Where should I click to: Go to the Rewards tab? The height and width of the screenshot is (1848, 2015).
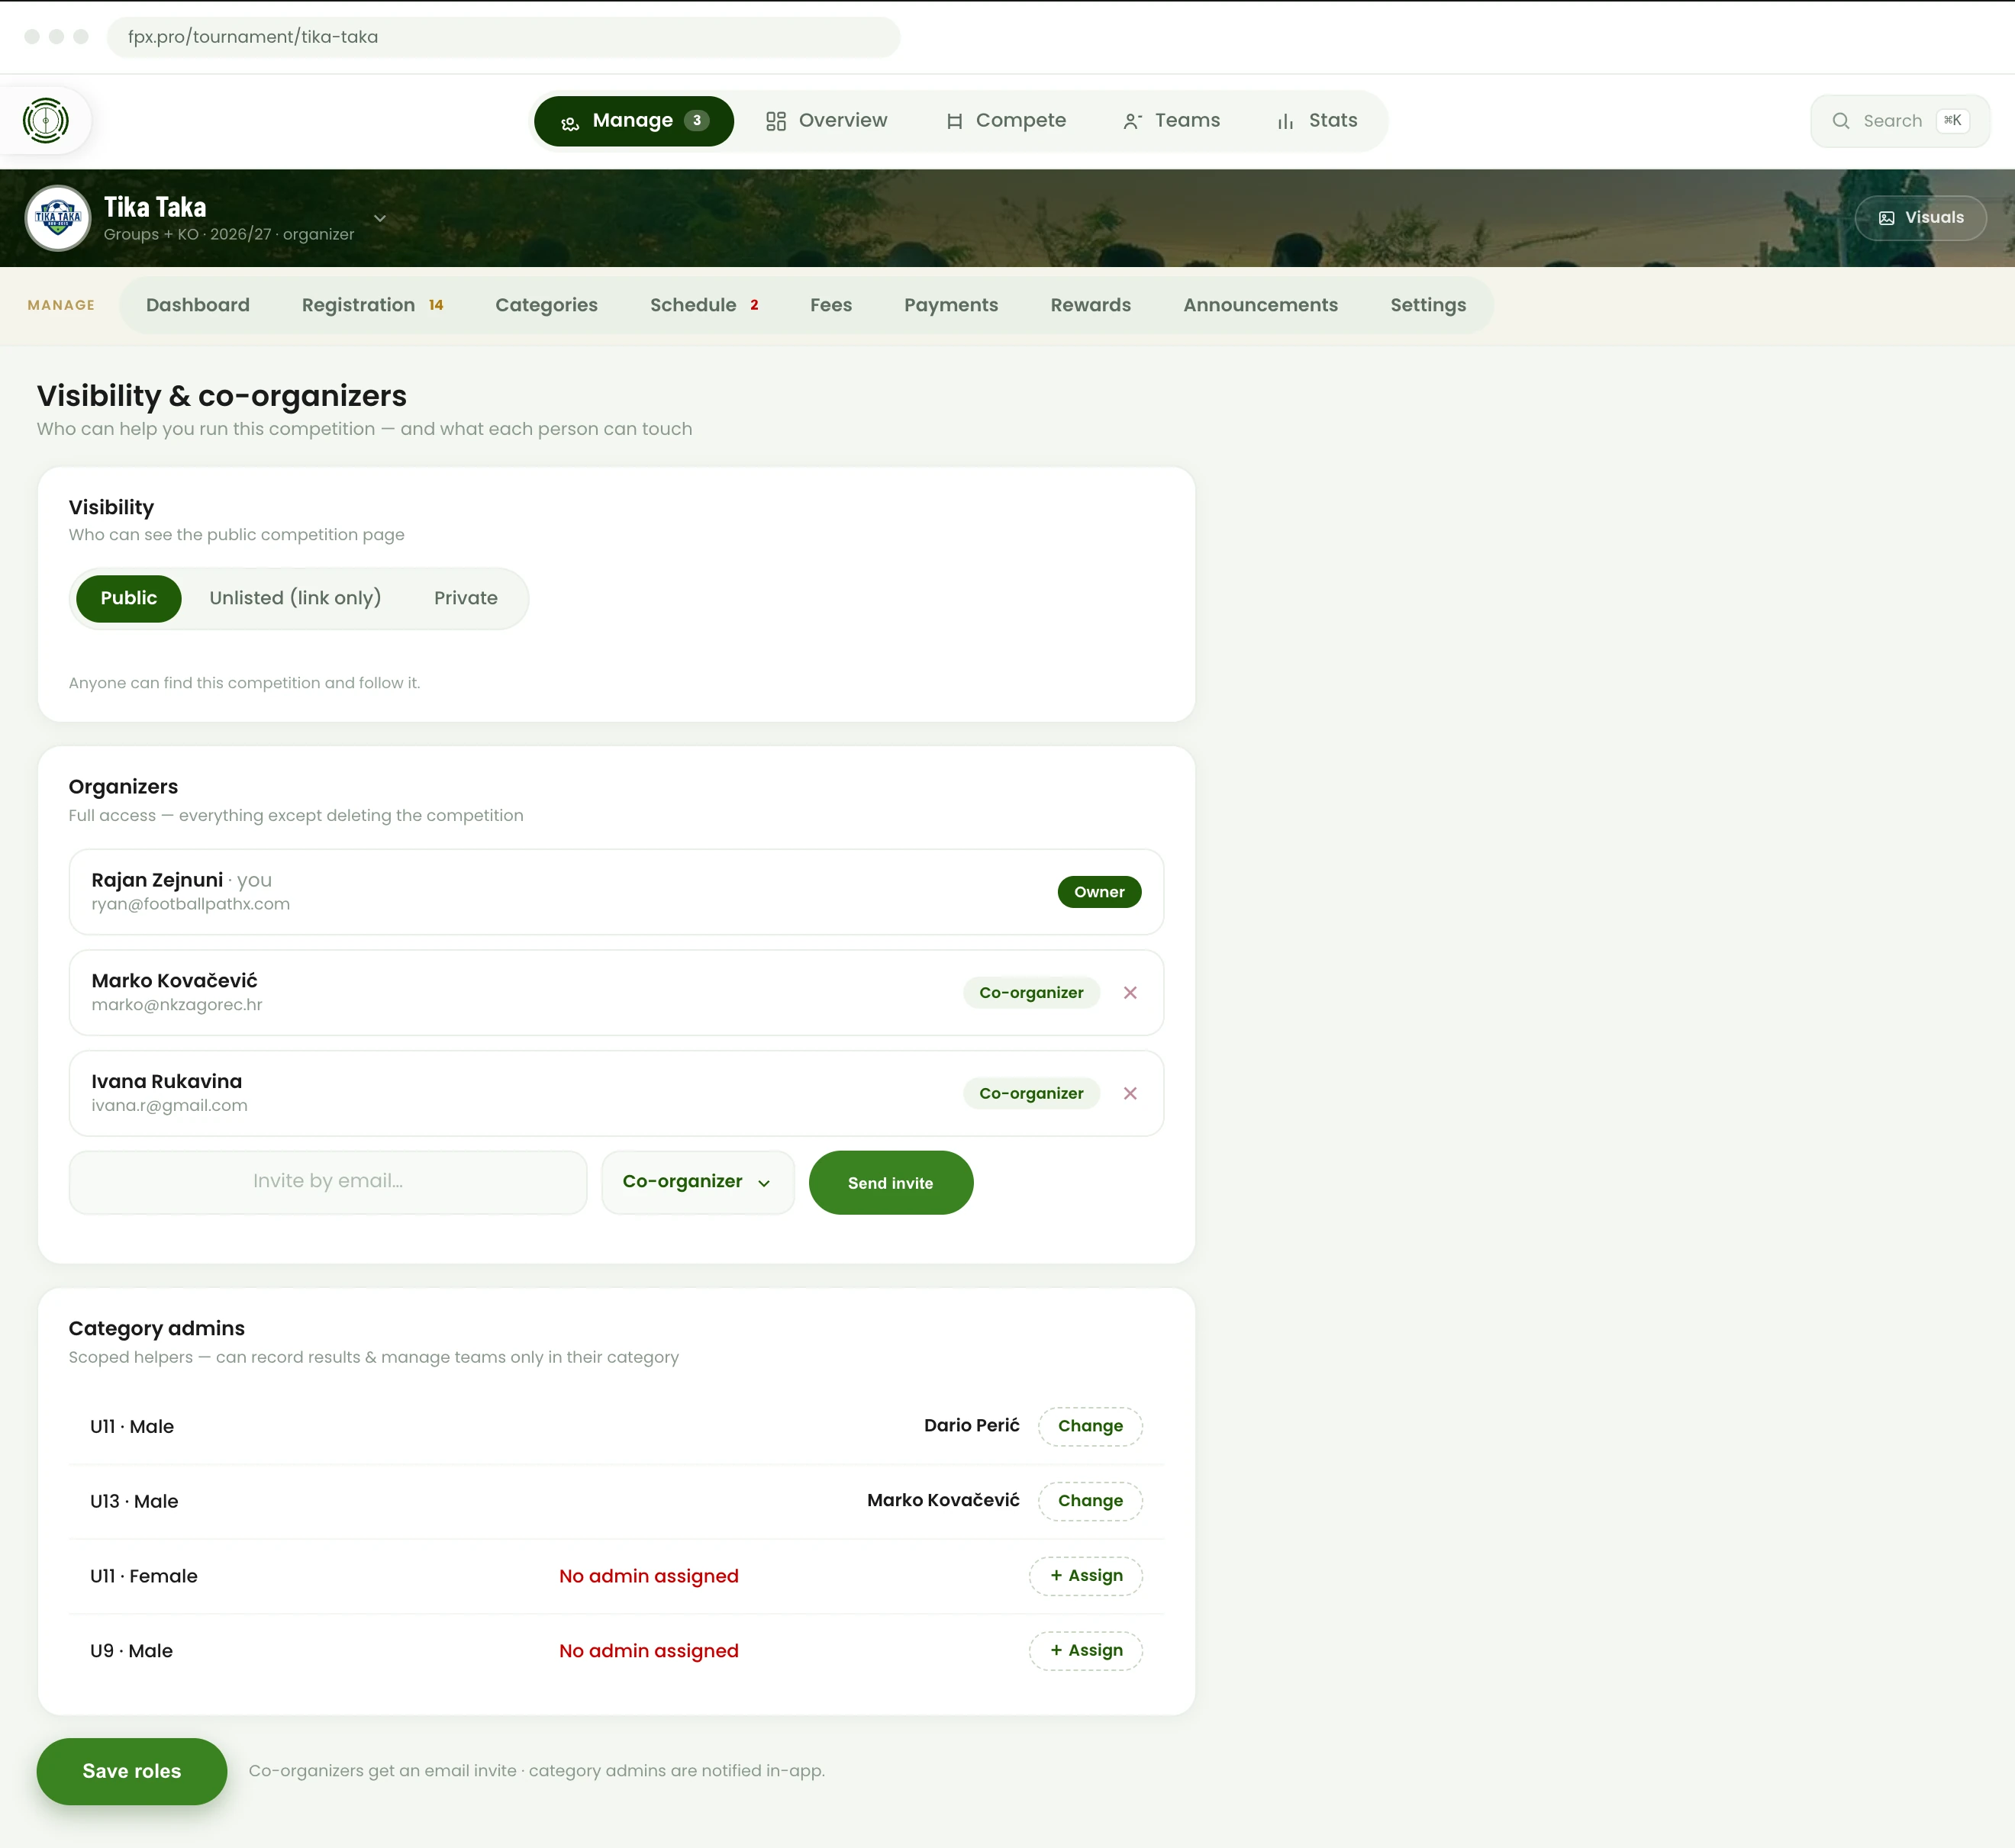[1091, 306]
